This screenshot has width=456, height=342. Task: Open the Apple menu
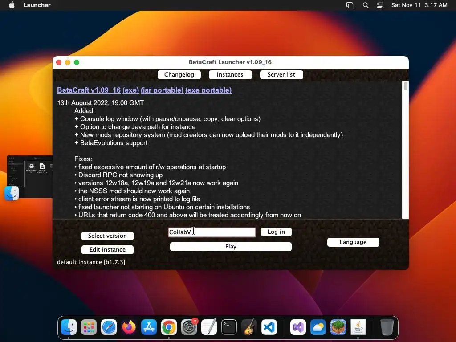coord(12,5)
